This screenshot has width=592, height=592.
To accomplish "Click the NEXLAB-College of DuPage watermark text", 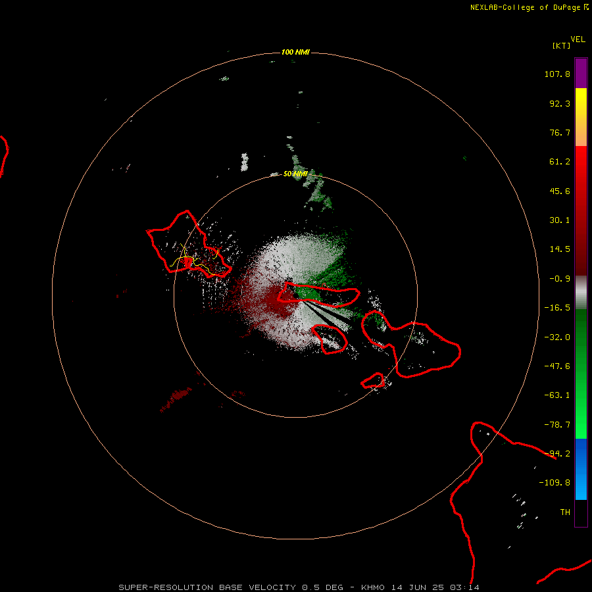I will pyautogui.click(x=529, y=7).
